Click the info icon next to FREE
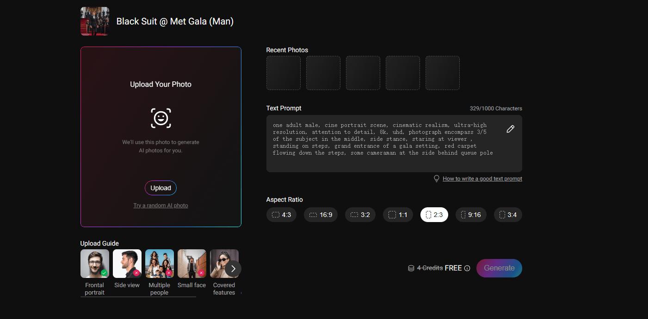 [467, 268]
